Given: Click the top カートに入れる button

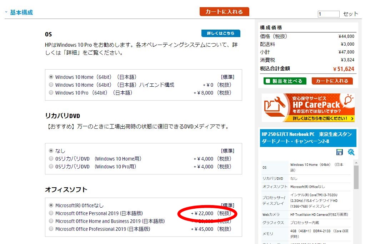Looking at the screenshot, I should 224,12.
